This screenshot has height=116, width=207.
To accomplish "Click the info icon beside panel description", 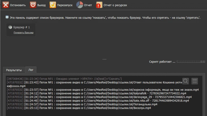I will [7, 17].
